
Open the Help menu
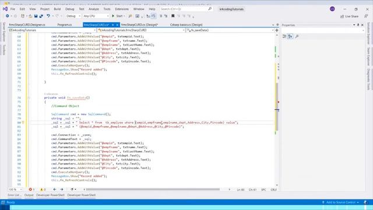(x=152, y=9)
